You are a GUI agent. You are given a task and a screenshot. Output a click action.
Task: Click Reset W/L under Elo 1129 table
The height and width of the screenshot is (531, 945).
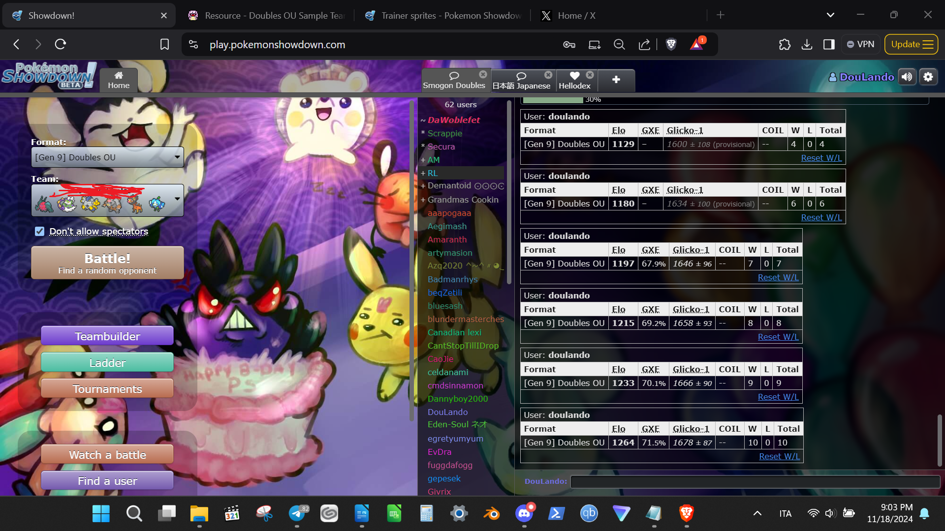pyautogui.click(x=821, y=158)
